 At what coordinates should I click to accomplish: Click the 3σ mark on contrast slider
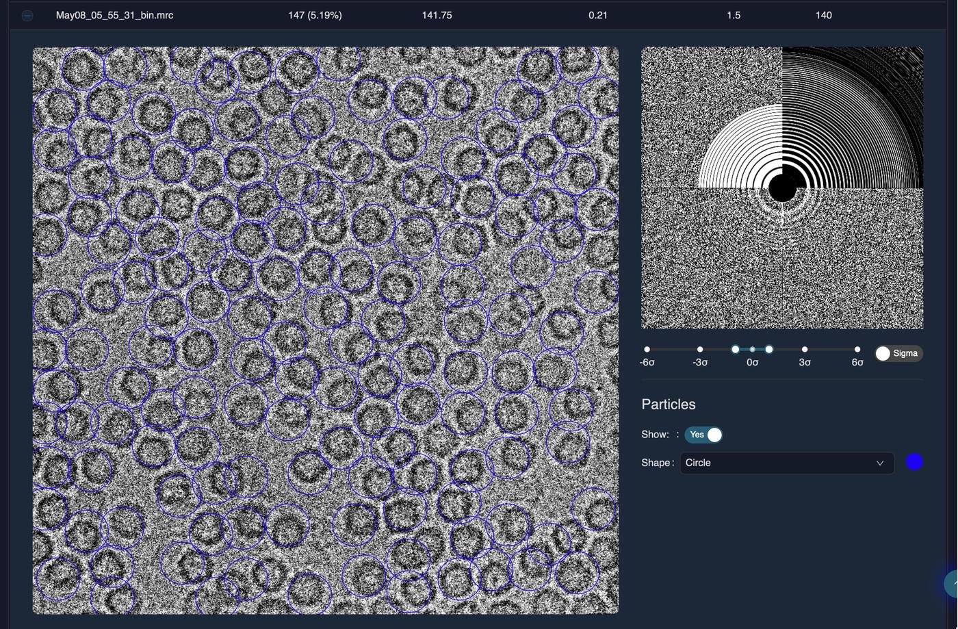[x=805, y=349]
